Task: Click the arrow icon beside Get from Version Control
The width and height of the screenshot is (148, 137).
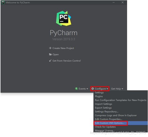Action: [50, 61]
